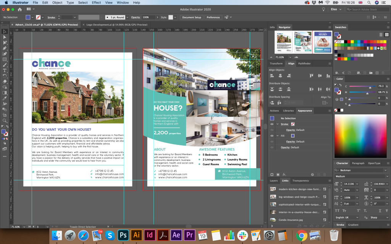Toggle visibility of the Stroke attribute
Viewport: 391px width, 244px height.
coord(272,124)
